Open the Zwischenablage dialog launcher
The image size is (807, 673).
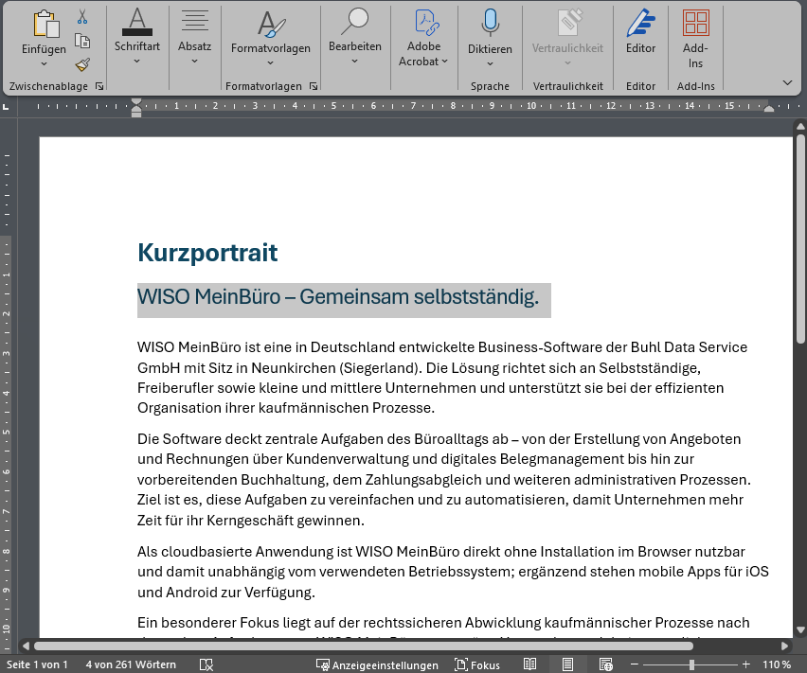point(99,86)
